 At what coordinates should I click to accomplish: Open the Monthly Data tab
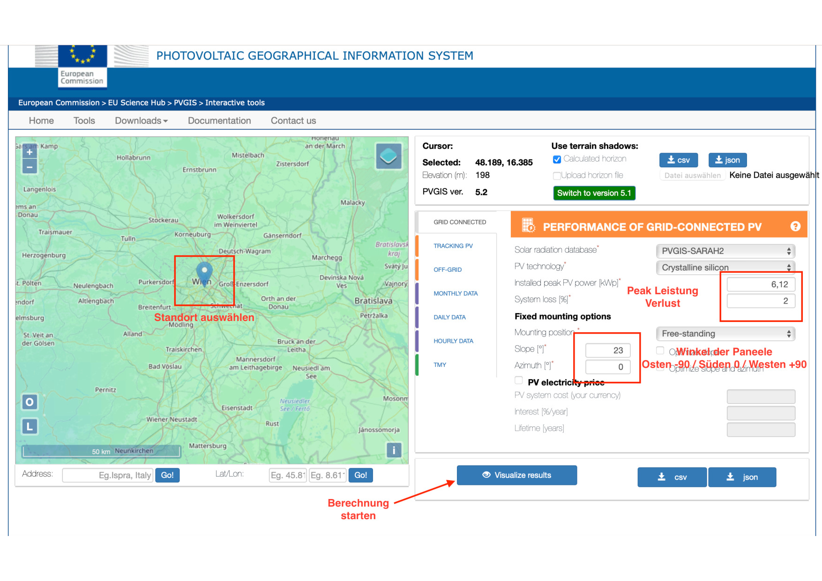tap(456, 294)
